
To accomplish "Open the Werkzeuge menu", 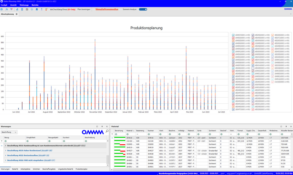I will point(24,5).
